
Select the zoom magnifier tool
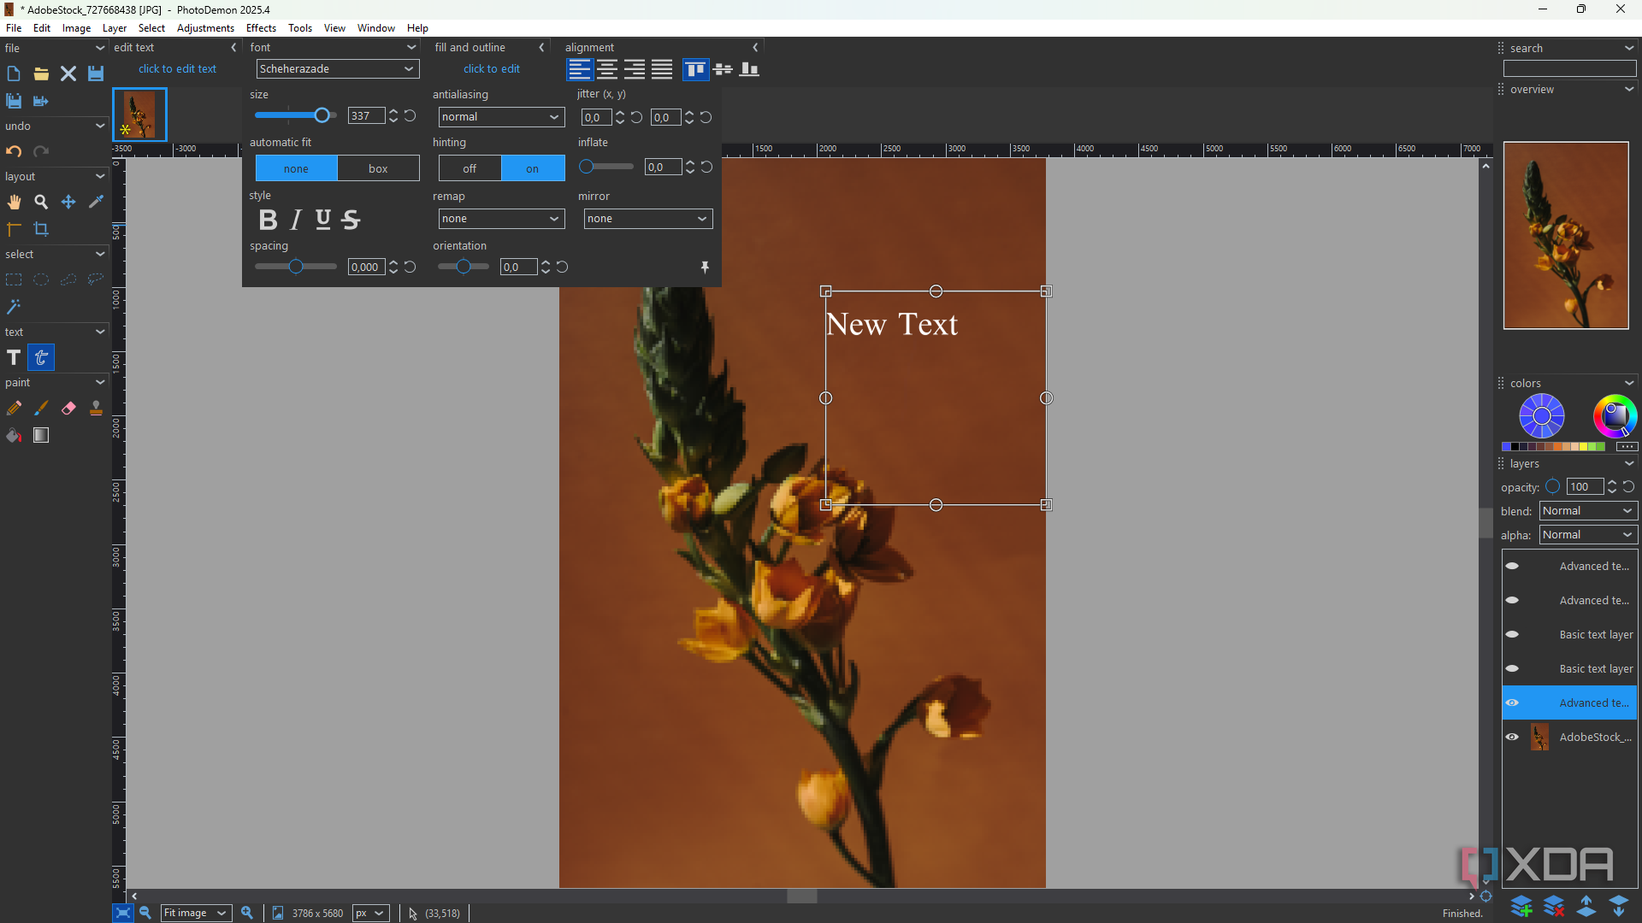click(x=41, y=202)
